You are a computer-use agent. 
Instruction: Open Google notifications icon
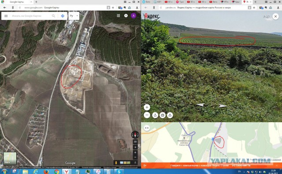pyautogui.click(x=126, y=16)
